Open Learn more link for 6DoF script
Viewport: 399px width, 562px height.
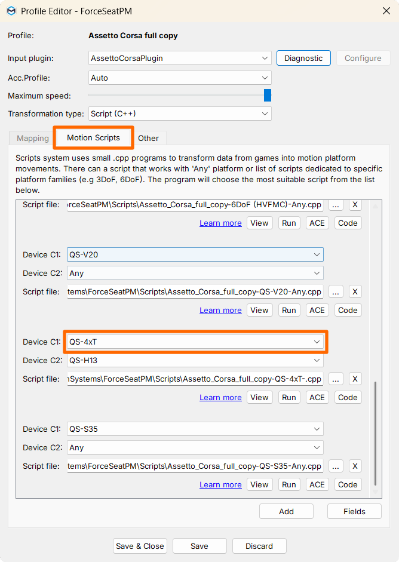click(x=220, y=223)
